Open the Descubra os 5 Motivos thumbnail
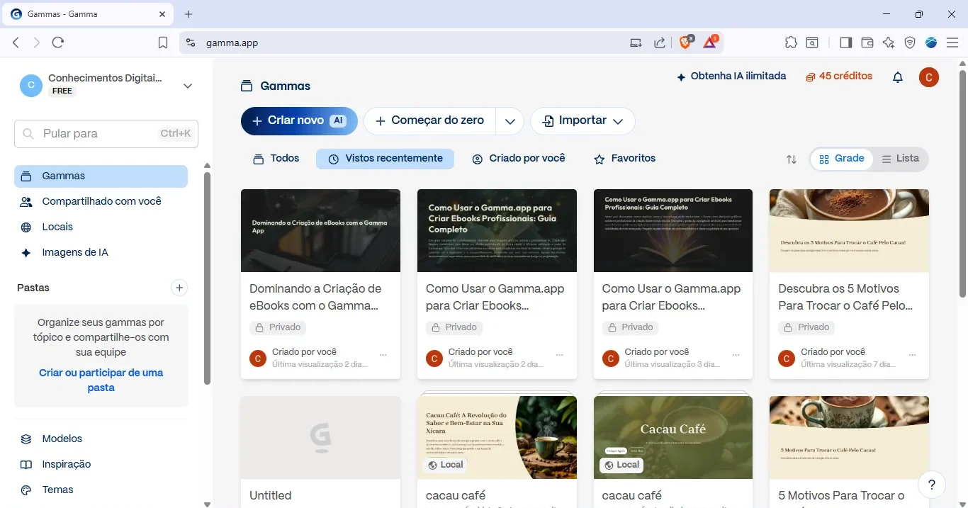 coord(849,230)
